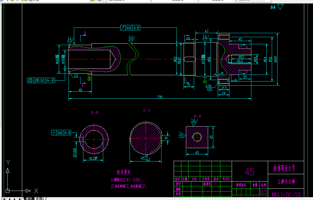This screenshot has height=200, width=313.
Task: Click the B-B section view label
Action: pyautogui.click(x=94, y=113)
